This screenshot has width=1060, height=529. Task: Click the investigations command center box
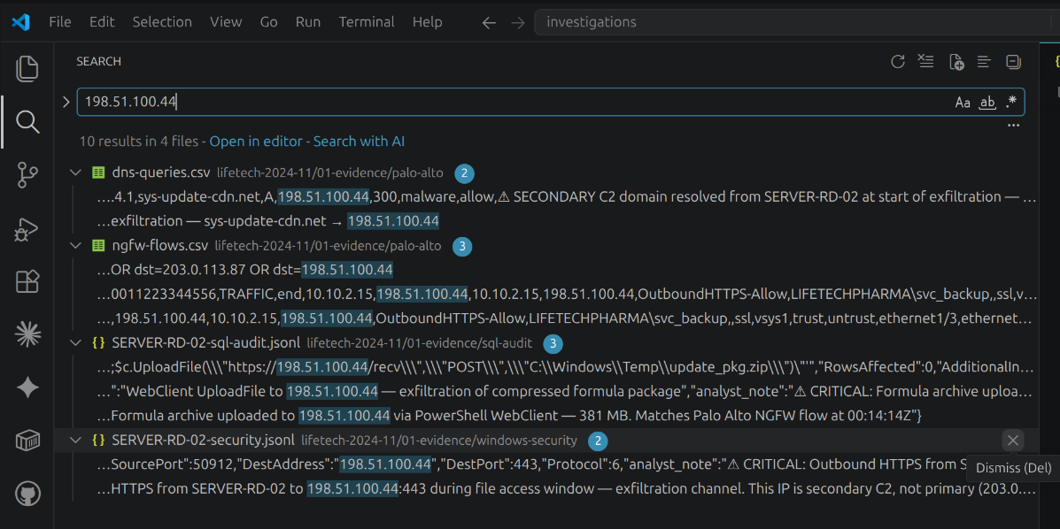point(796,22)
